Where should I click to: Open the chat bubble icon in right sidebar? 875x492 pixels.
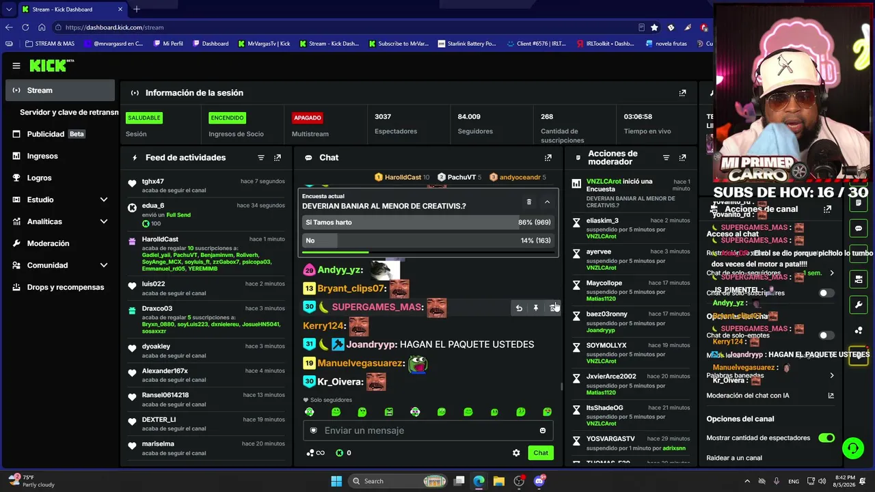pyautogui.click(x=859, y=228)
